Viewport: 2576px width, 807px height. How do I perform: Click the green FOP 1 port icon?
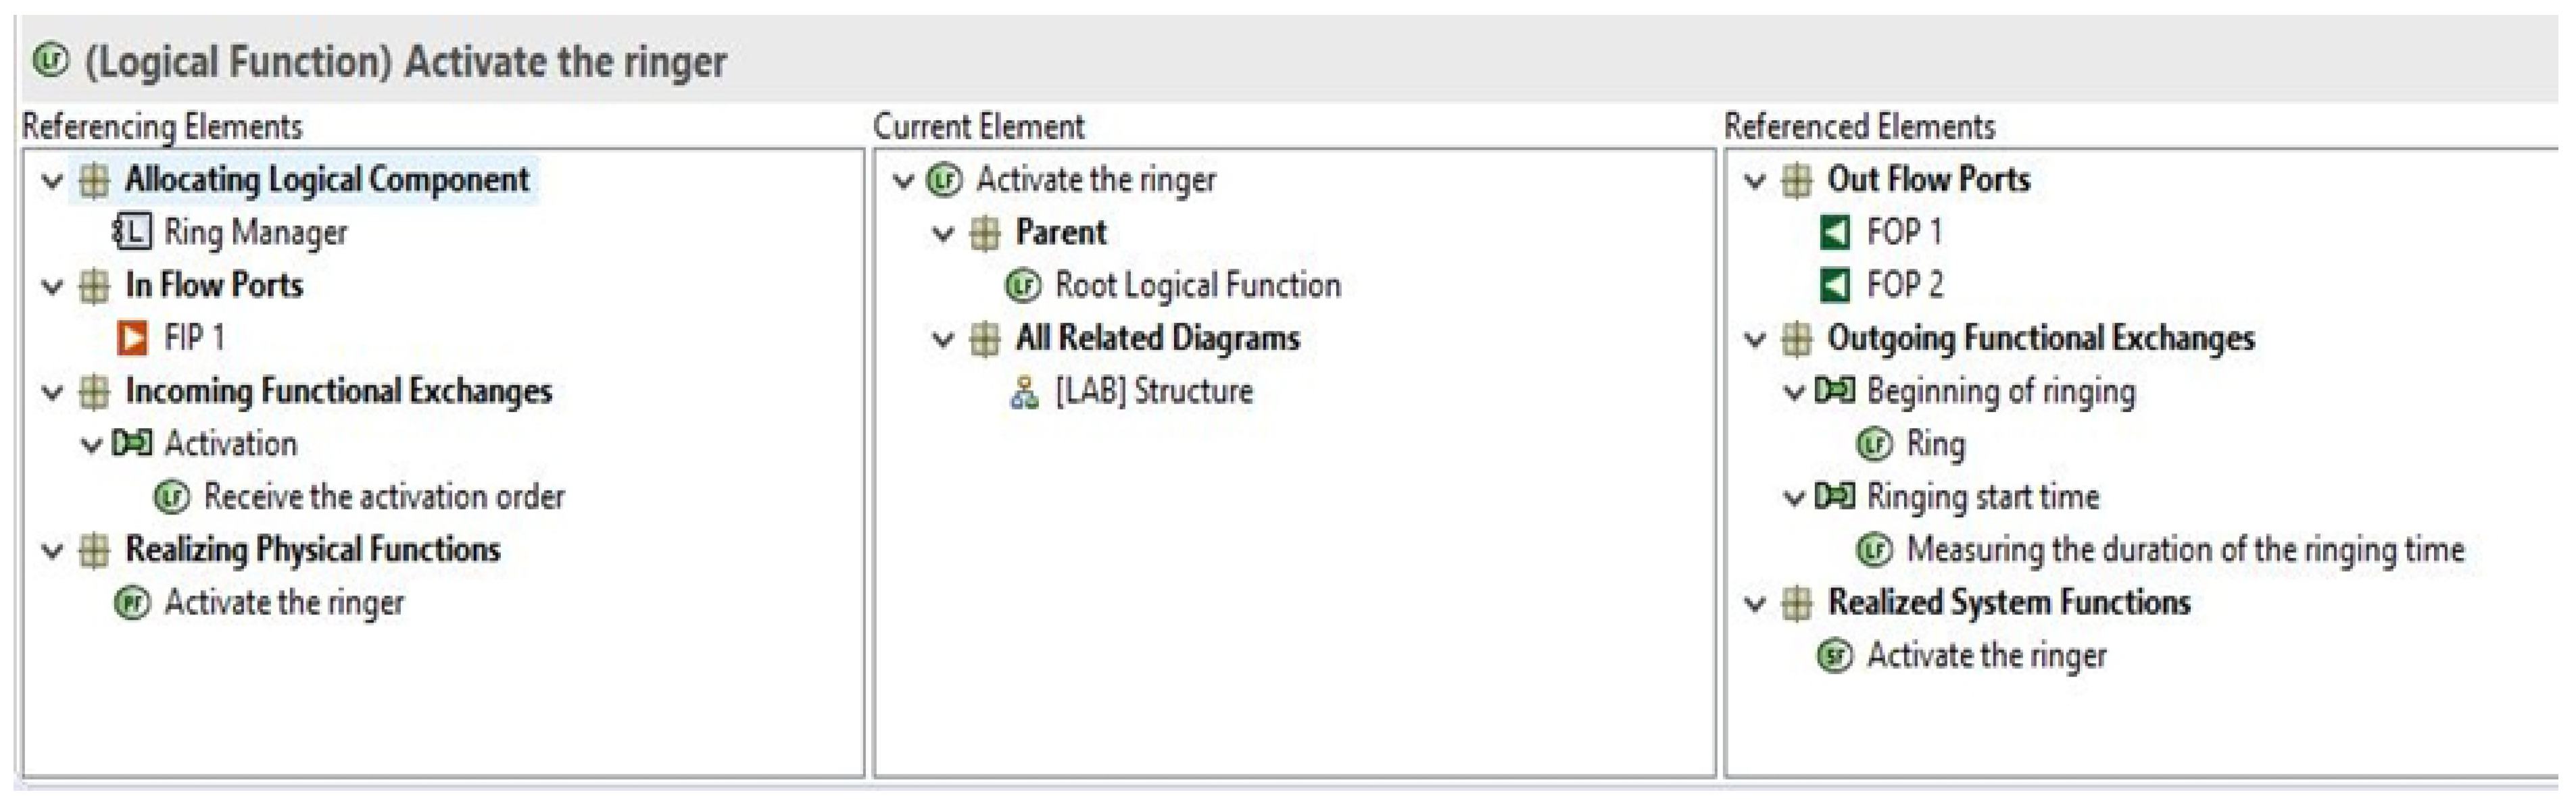click(1834, 233)
